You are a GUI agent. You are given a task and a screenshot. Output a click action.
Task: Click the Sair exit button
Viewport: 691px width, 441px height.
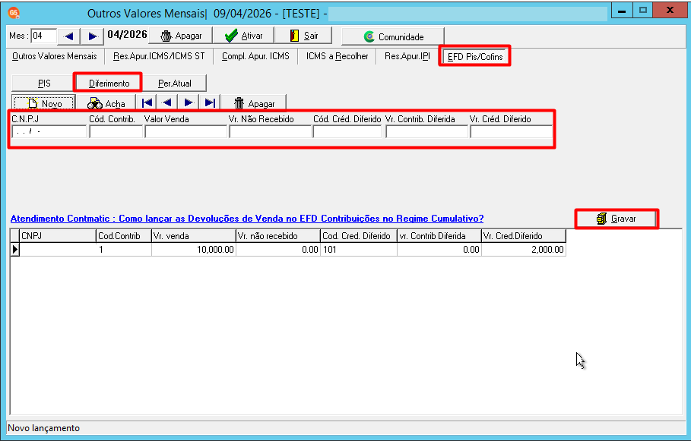303,36
